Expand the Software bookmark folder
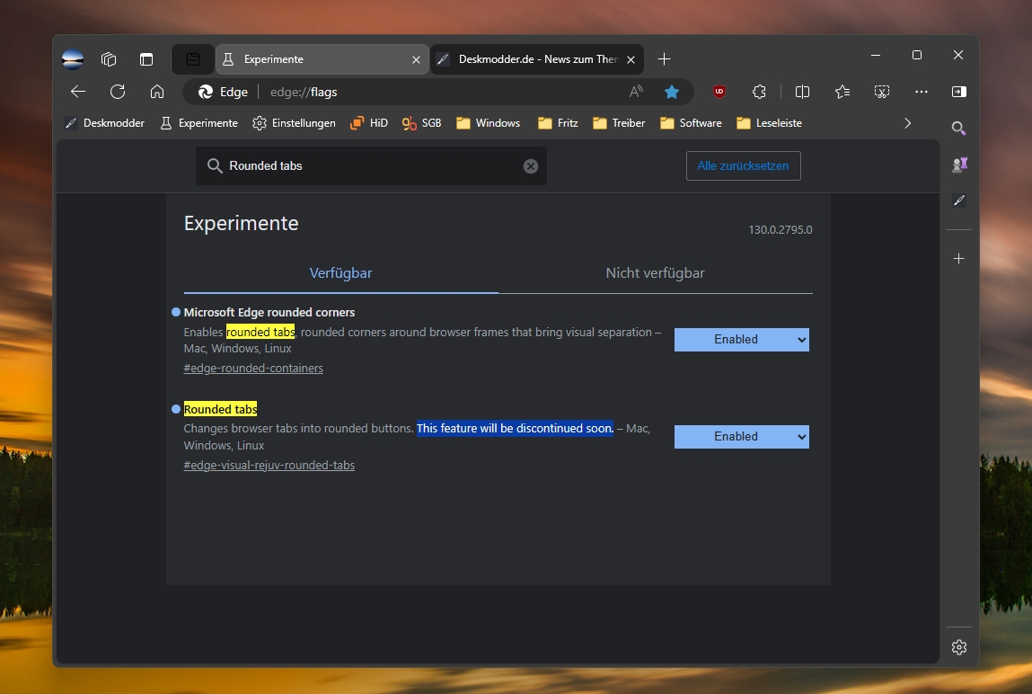 click(x=691, y=123)
